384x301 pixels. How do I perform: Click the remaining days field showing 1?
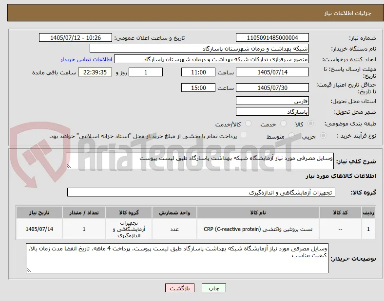click(x=146, y=72)
